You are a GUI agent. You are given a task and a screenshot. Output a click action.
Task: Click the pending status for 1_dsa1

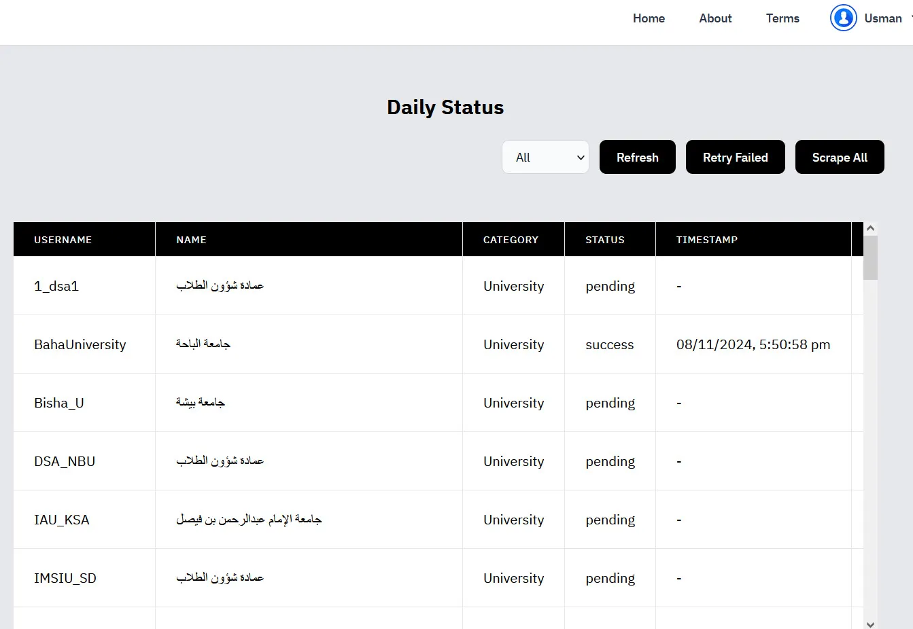click(x=610, y=286)
